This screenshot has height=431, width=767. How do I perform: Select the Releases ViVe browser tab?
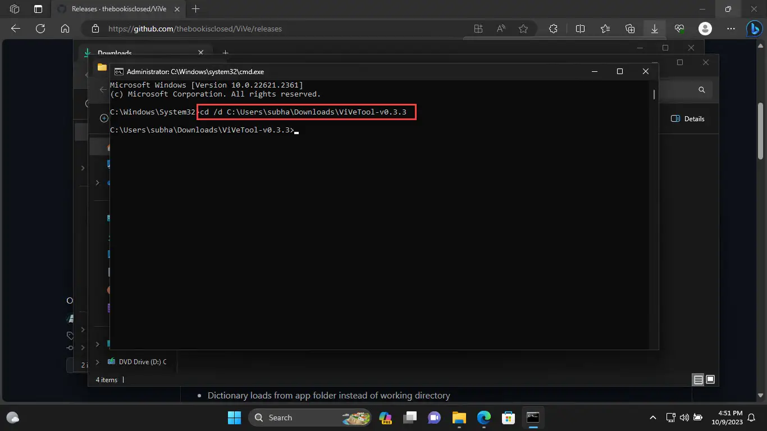(x=117, y=9)
